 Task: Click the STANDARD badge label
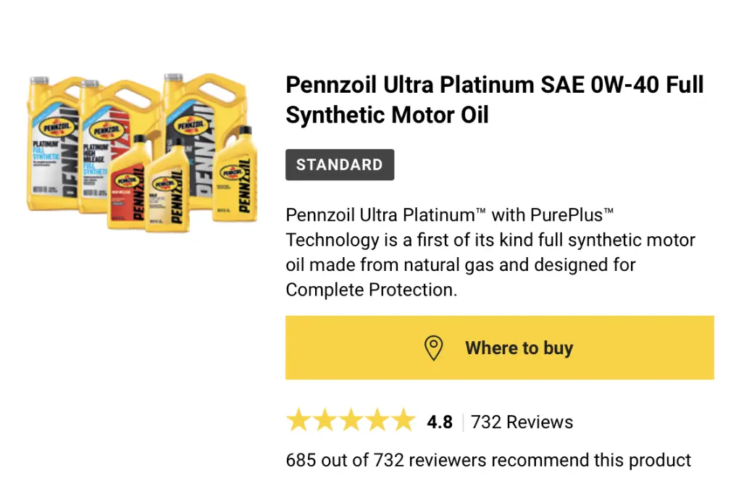point(340,164)
